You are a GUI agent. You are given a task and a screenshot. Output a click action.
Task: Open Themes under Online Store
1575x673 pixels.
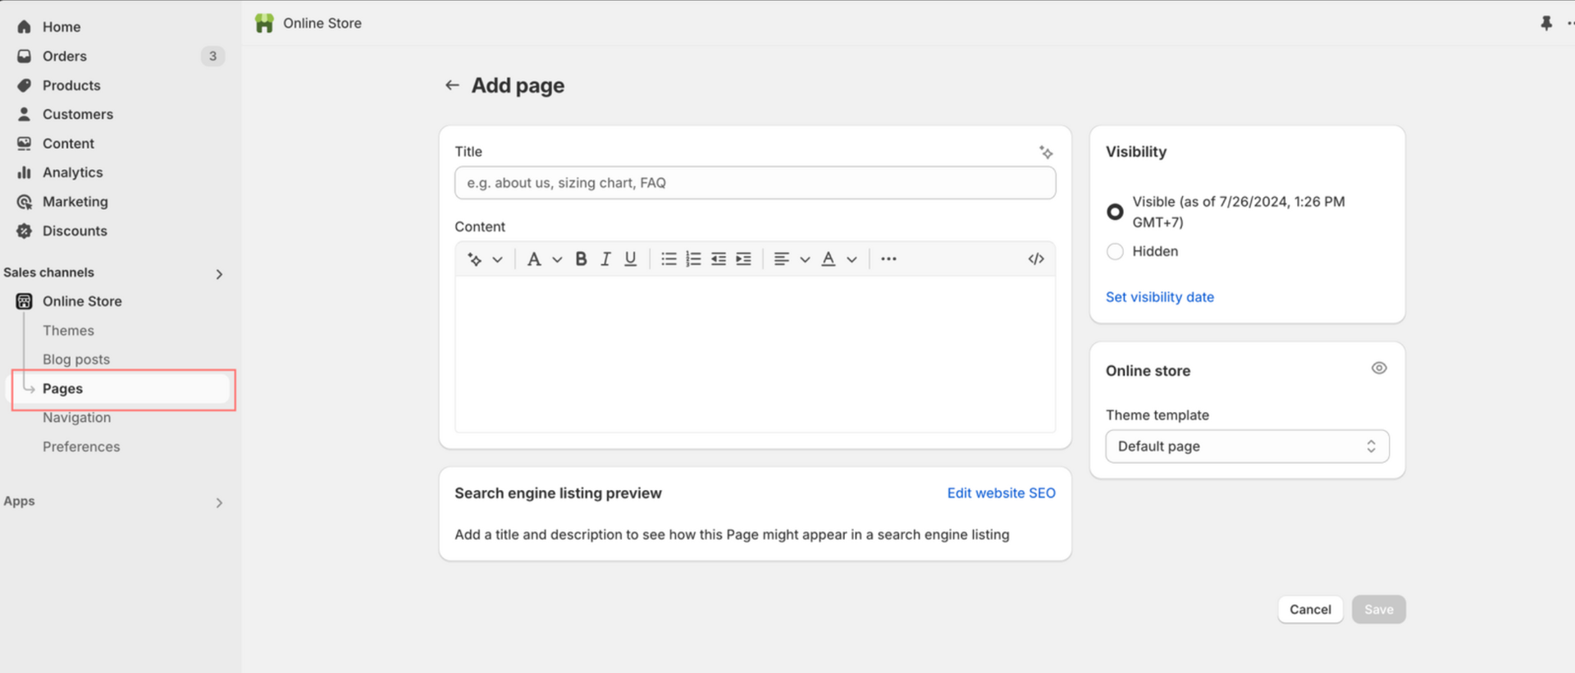[x=68, y=331]
